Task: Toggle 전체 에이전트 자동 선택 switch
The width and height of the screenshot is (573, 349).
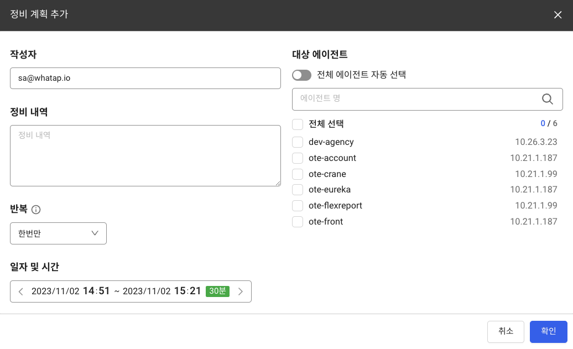Action: [x=301, y=75]
